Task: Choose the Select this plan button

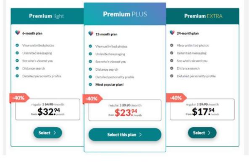Action: [125, 135]
